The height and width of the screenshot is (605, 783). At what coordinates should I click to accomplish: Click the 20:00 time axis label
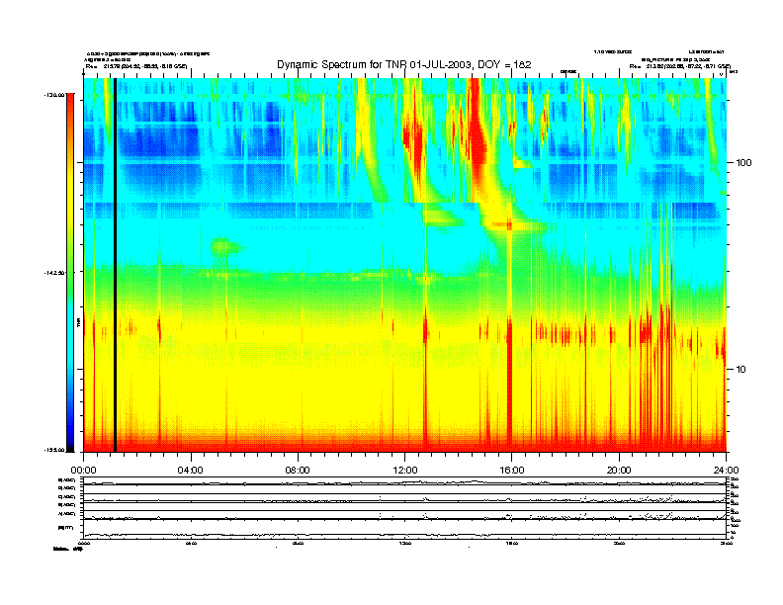coord(619,470)
